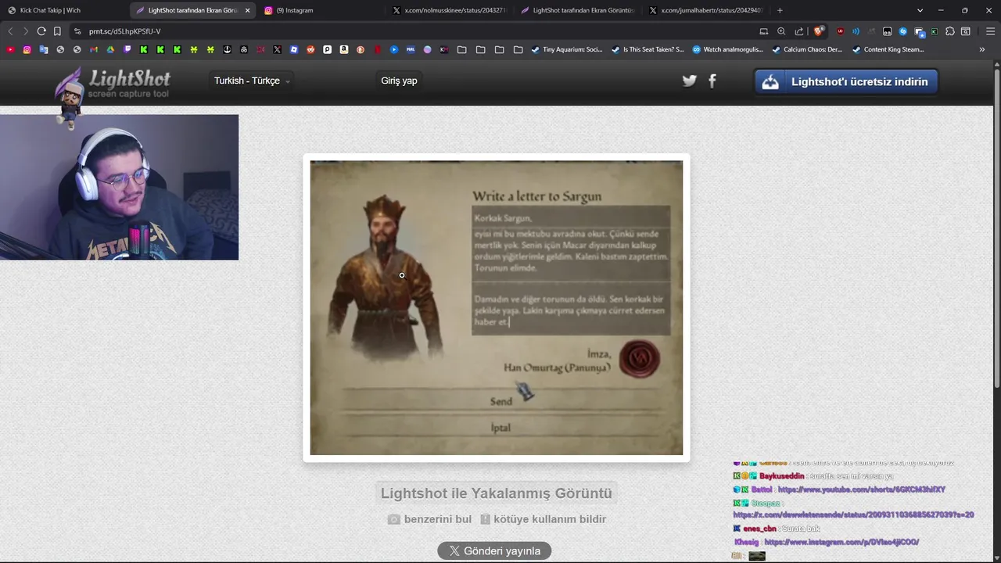Open the zoom magnifier icon in address bar

point(781,31)
